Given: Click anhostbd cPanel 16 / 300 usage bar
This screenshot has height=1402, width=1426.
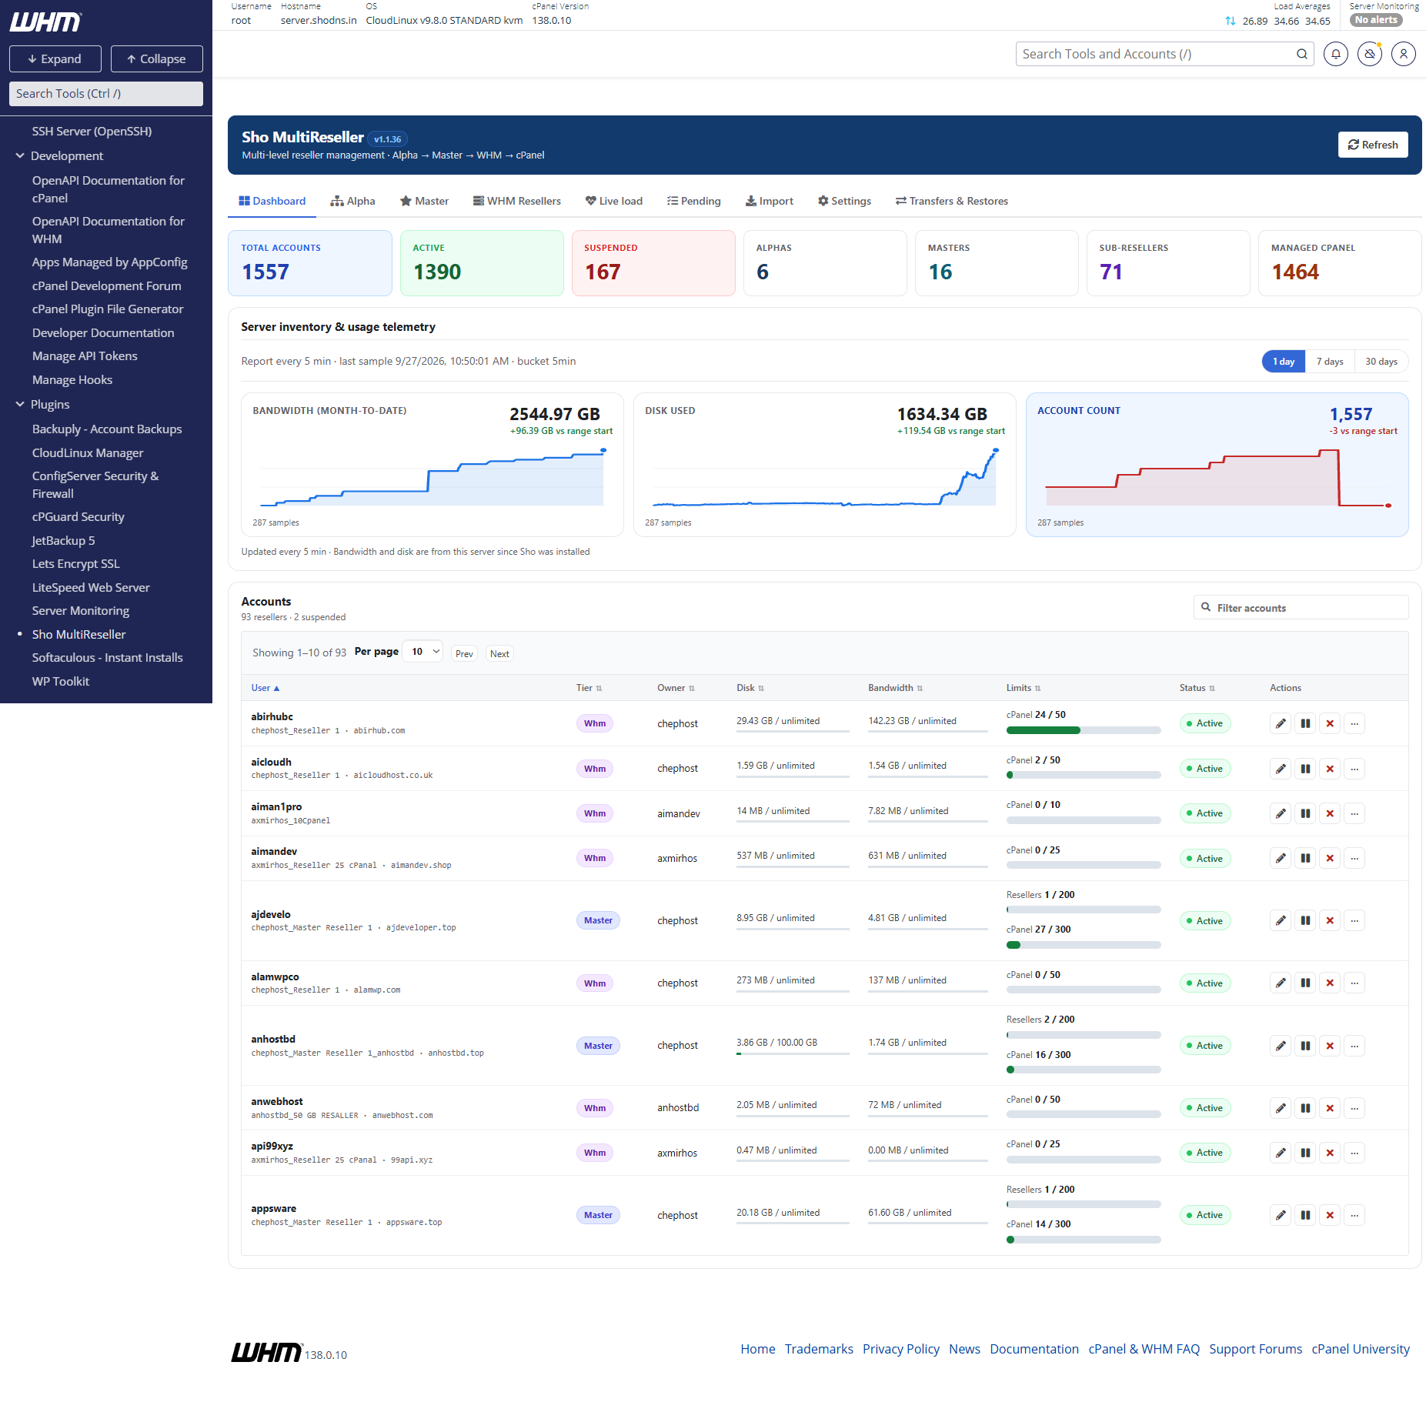Looking at the screenshot, I should point(1084,1070).
